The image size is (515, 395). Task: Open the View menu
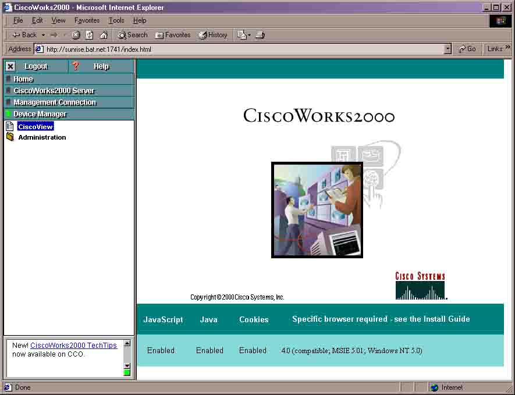point(58,20)
